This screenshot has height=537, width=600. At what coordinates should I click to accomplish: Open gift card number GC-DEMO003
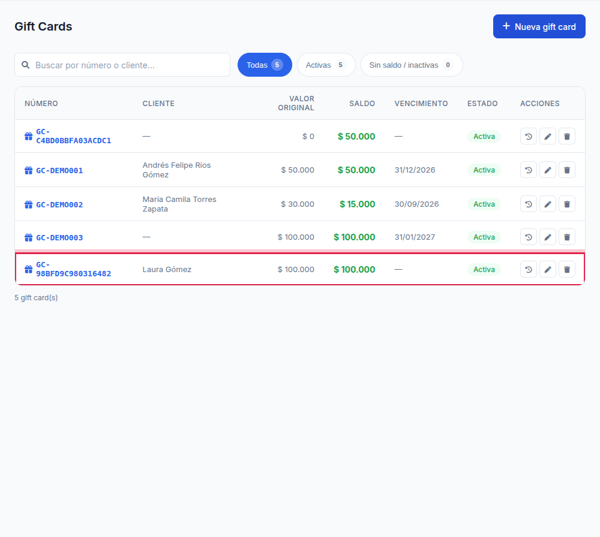click(x=59, y=238)
